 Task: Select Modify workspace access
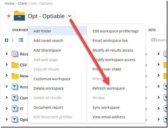114,60
